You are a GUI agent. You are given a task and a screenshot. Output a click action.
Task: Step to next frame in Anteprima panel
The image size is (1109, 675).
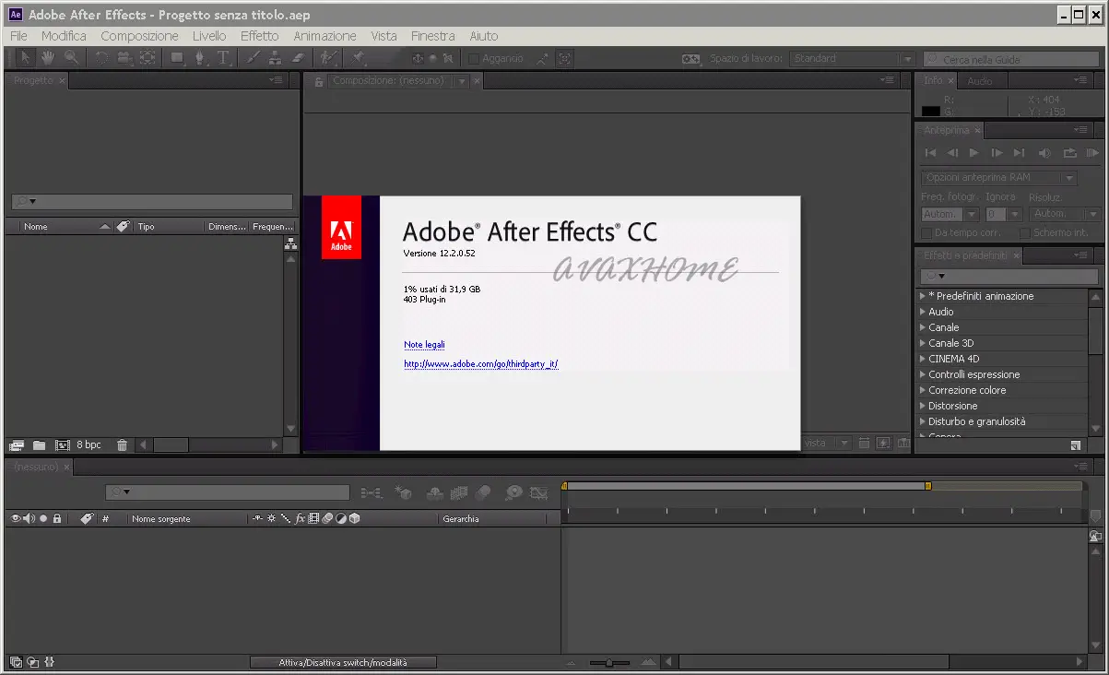click(997, 153)
